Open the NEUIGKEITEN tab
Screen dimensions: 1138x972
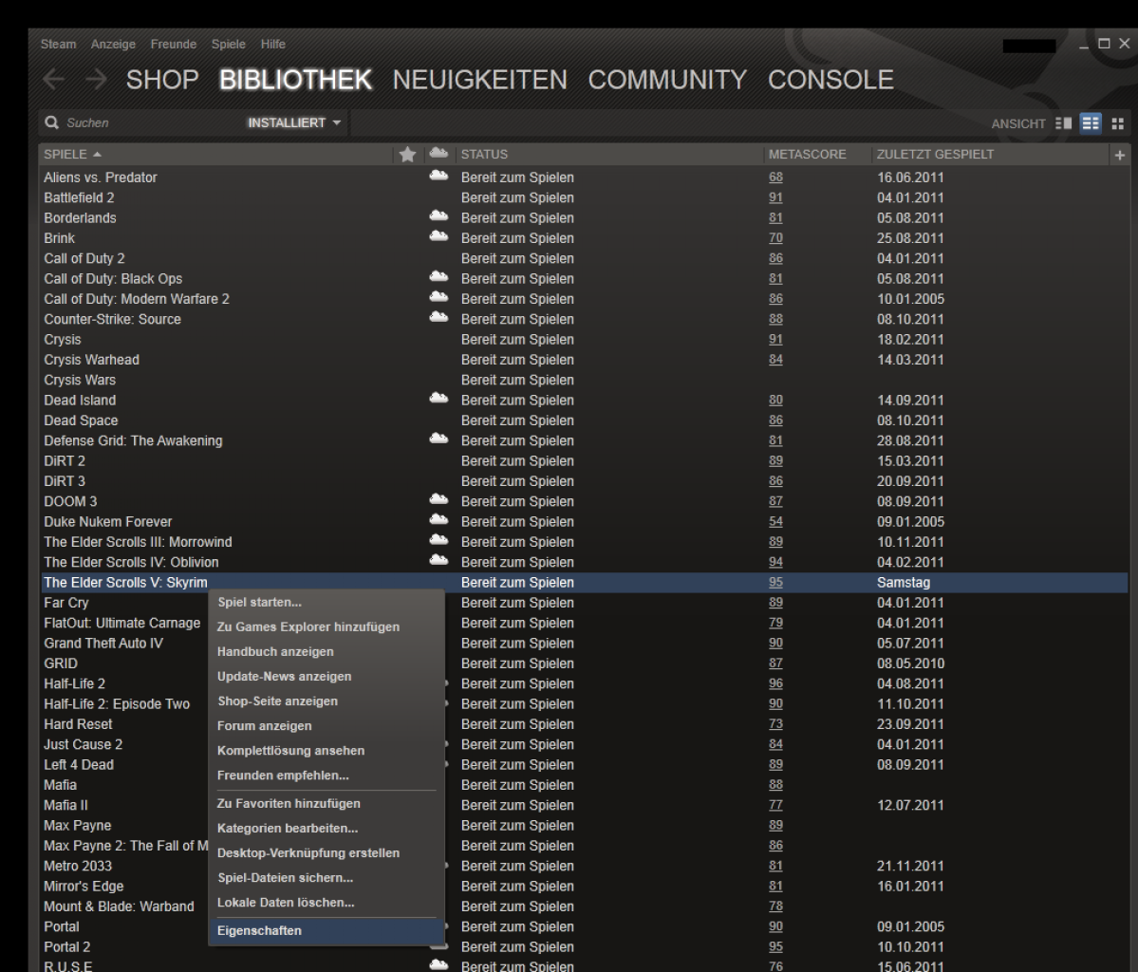[479, 80]
